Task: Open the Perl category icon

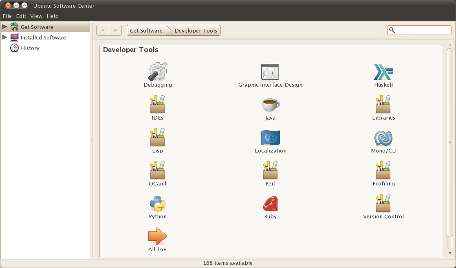Action: (271, 170)
